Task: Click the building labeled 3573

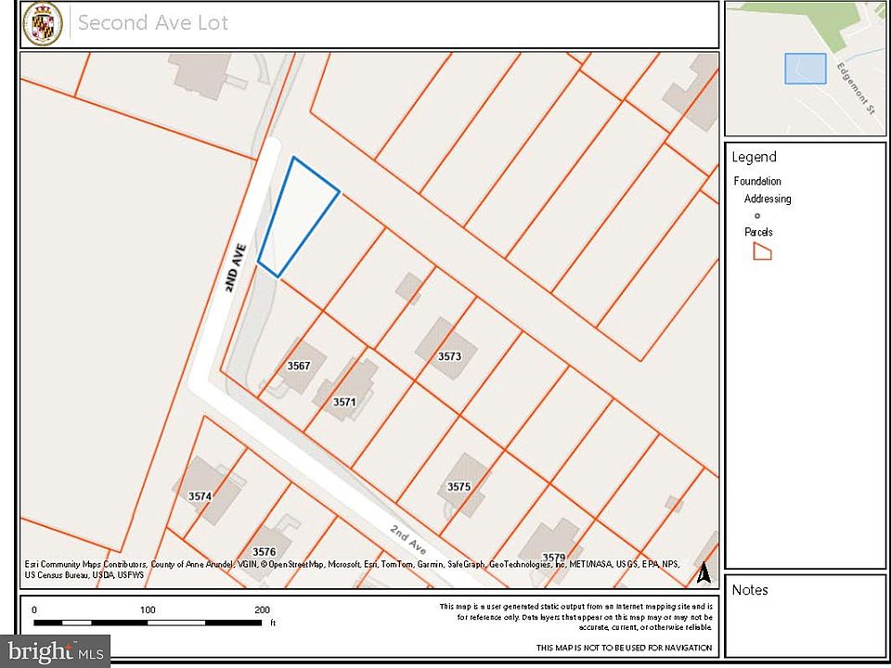Action: point(447,353)
